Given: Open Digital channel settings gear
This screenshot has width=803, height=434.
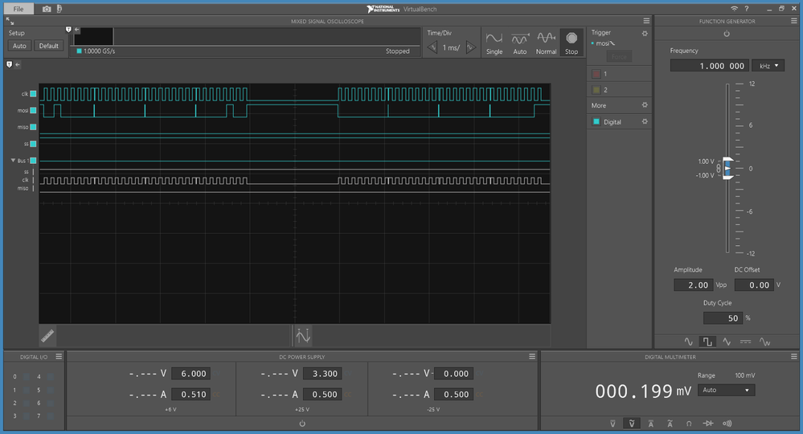Looking at the screenshot, I should click(x=645, y=122).
